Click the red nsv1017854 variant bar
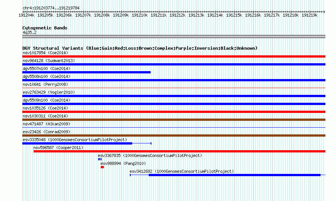Viewport: 336px width, 201px height. pos(174,56)
